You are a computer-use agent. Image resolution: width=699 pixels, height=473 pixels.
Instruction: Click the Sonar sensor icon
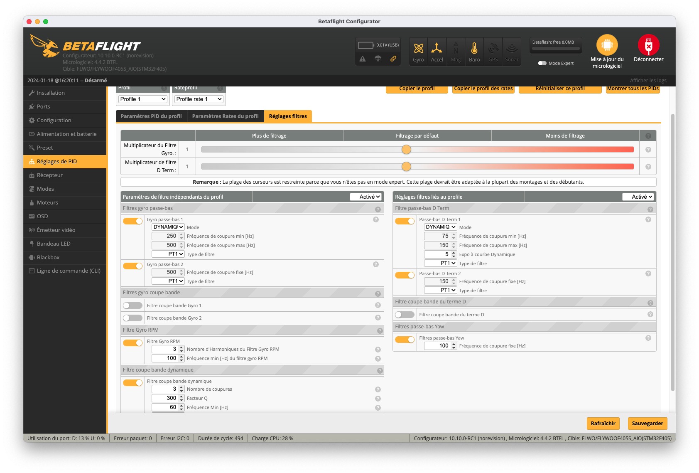point(512,48)
